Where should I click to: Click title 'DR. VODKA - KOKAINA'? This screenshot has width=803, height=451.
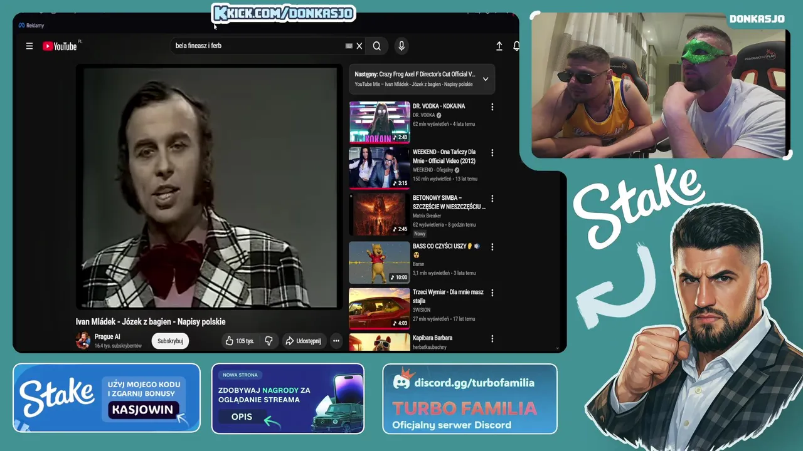point(439,106)
